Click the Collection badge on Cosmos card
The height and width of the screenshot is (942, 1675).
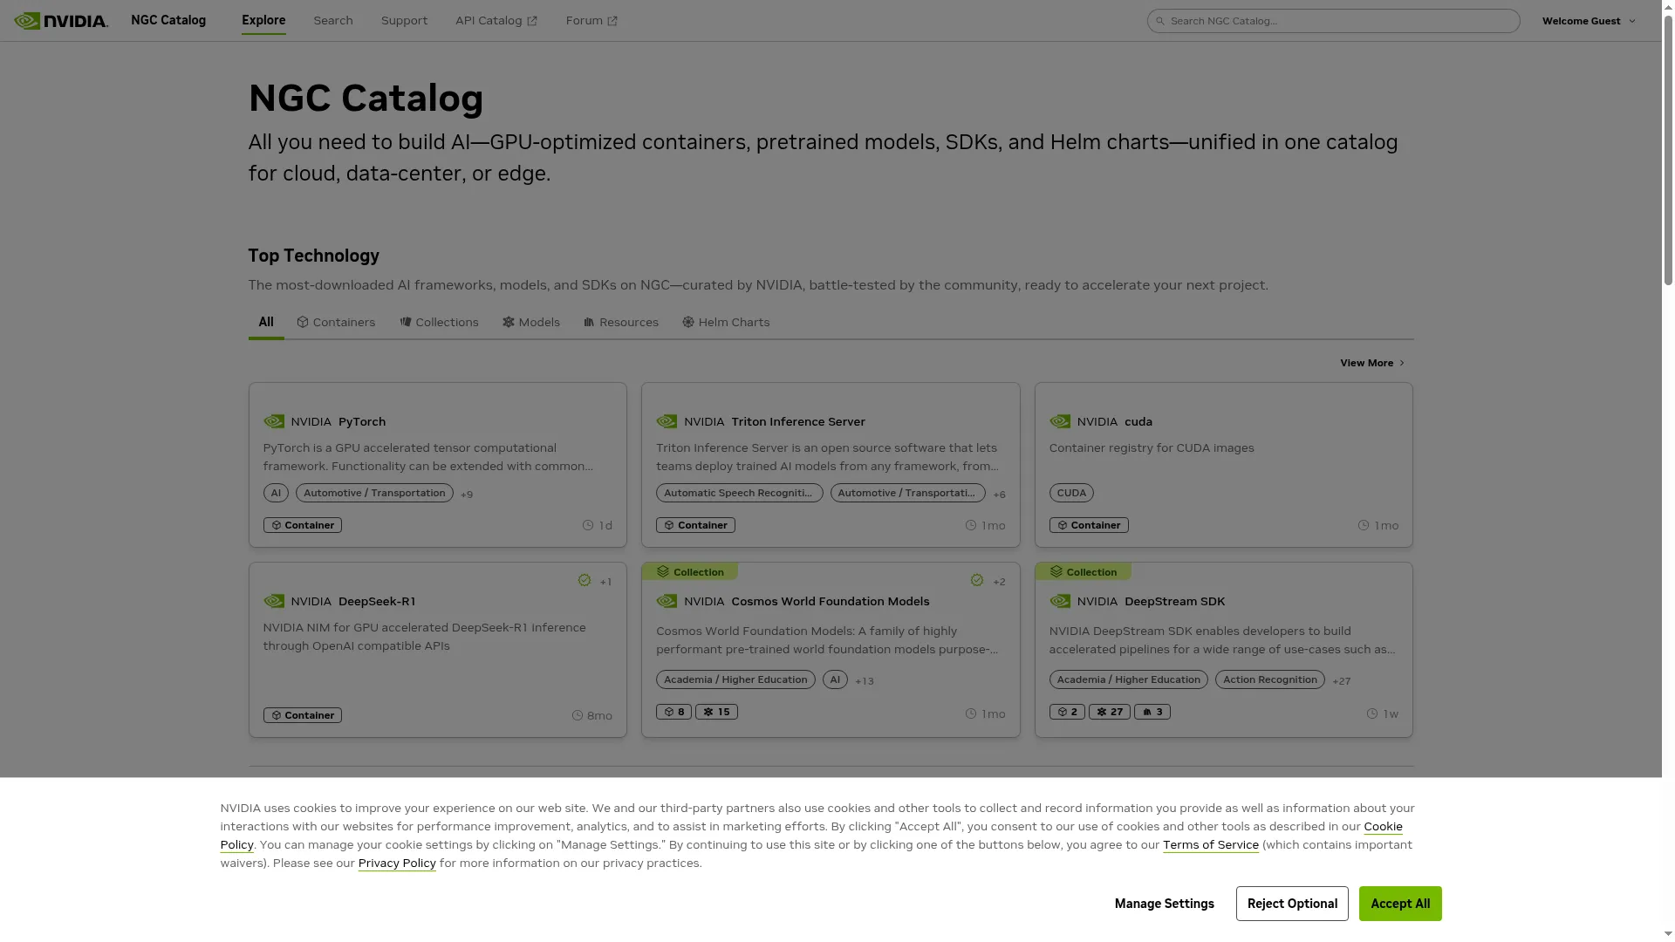(690, 572)
